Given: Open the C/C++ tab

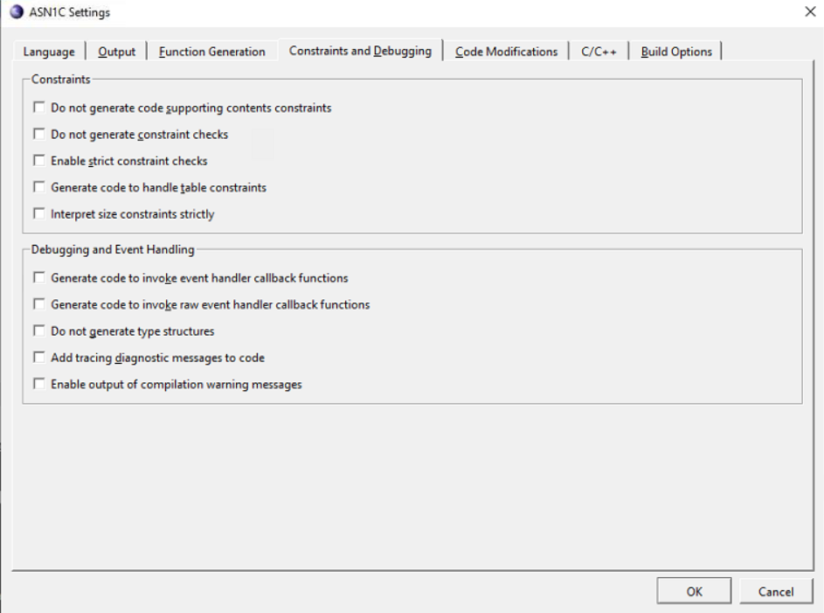Looking at the screenshot, I should (x=599, y=52).
